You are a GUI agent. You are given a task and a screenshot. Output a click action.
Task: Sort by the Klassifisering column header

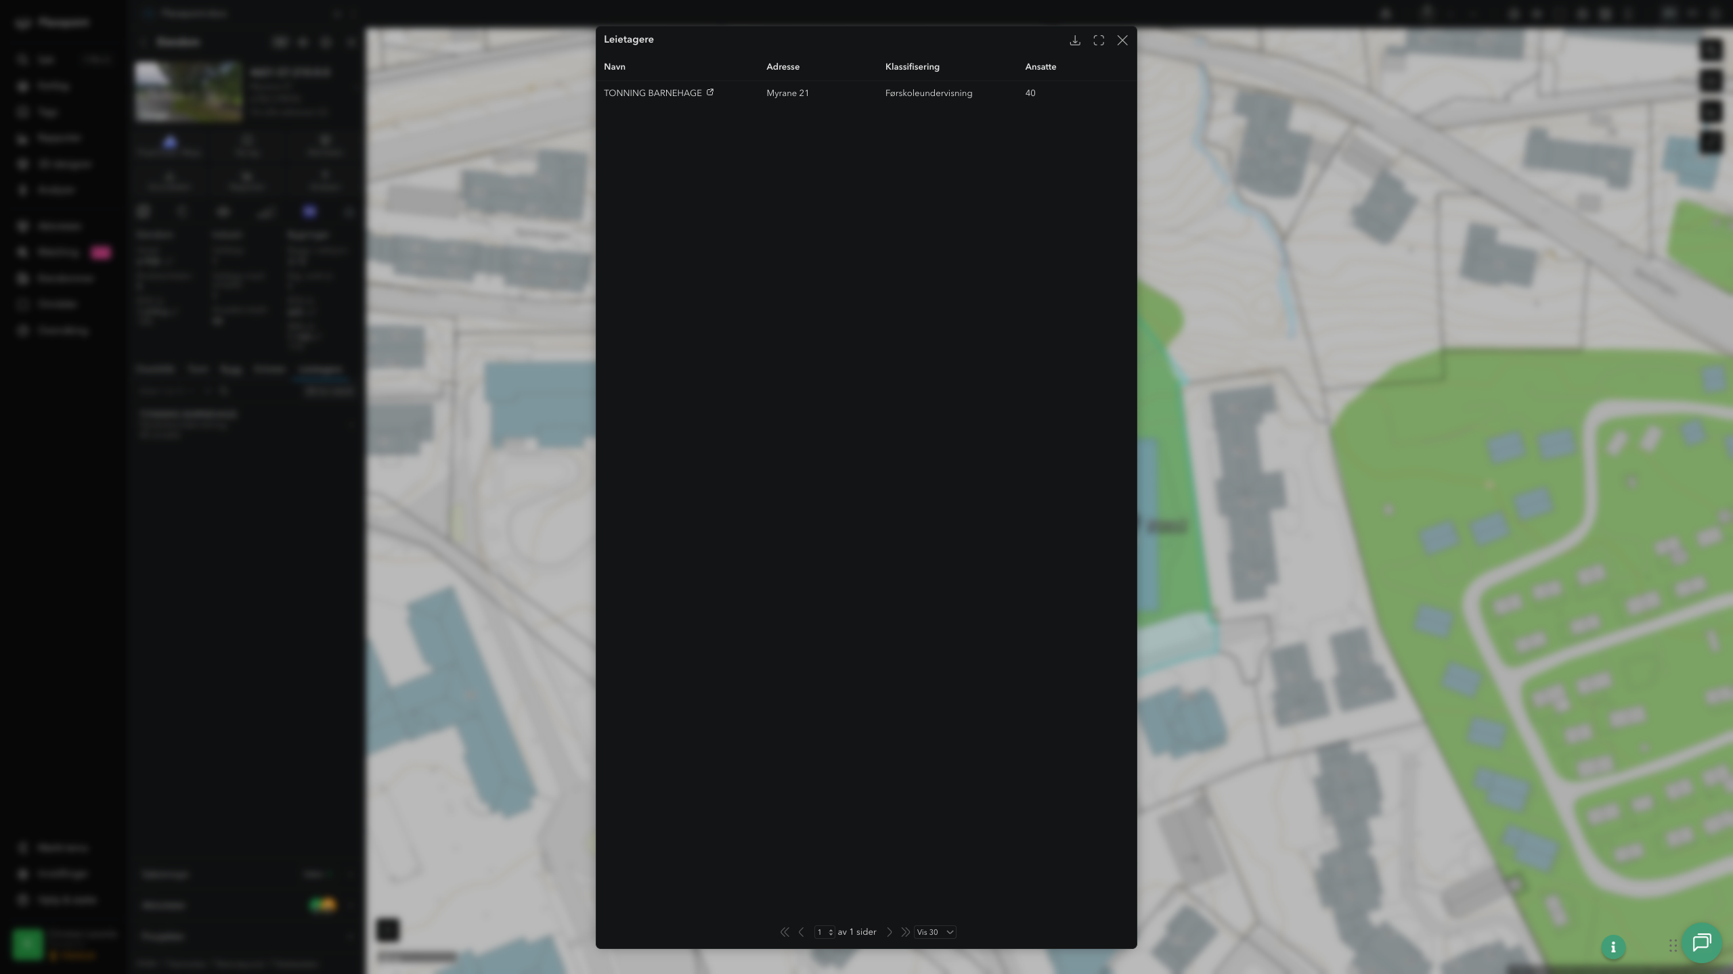(912, 67)
